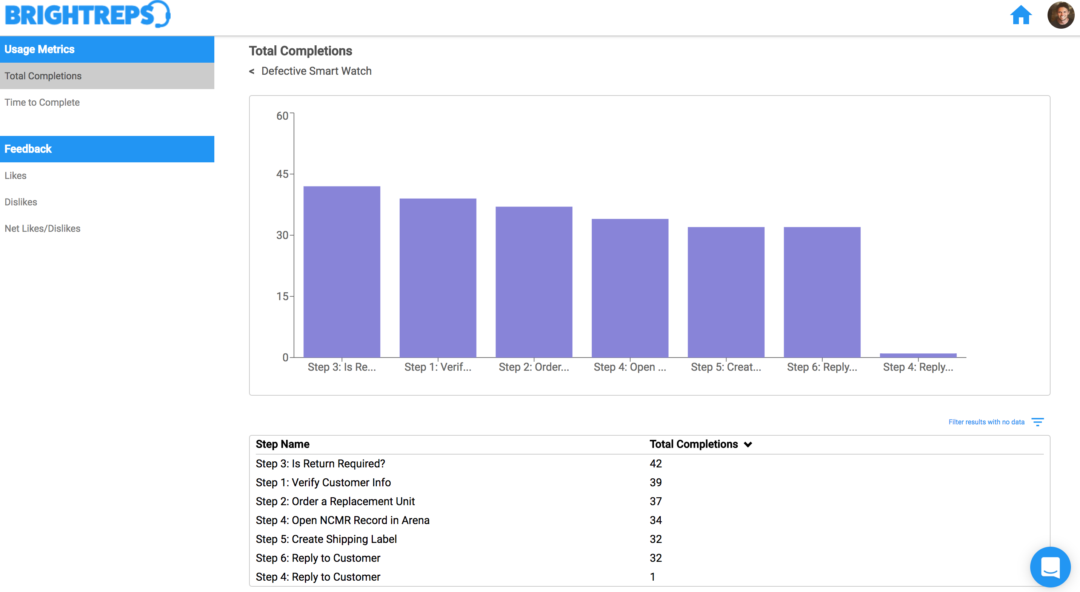This screenshot has width=1080, height=592.
Task: Click the value 37 in table
Action: pos(656,501)
